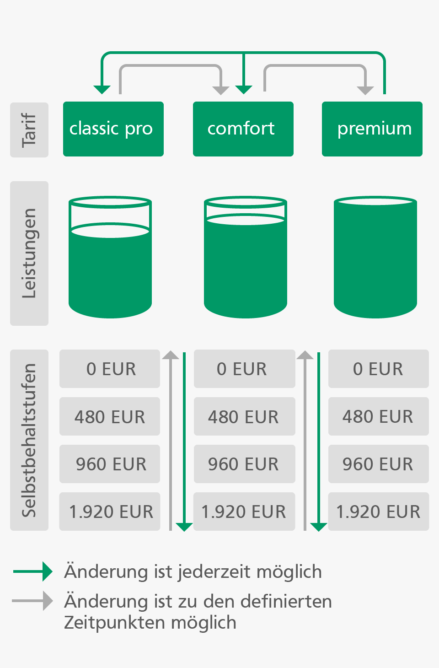Choose the premium tariff box
This screenshot has height=668, width=439.
[x=372, y=129]
